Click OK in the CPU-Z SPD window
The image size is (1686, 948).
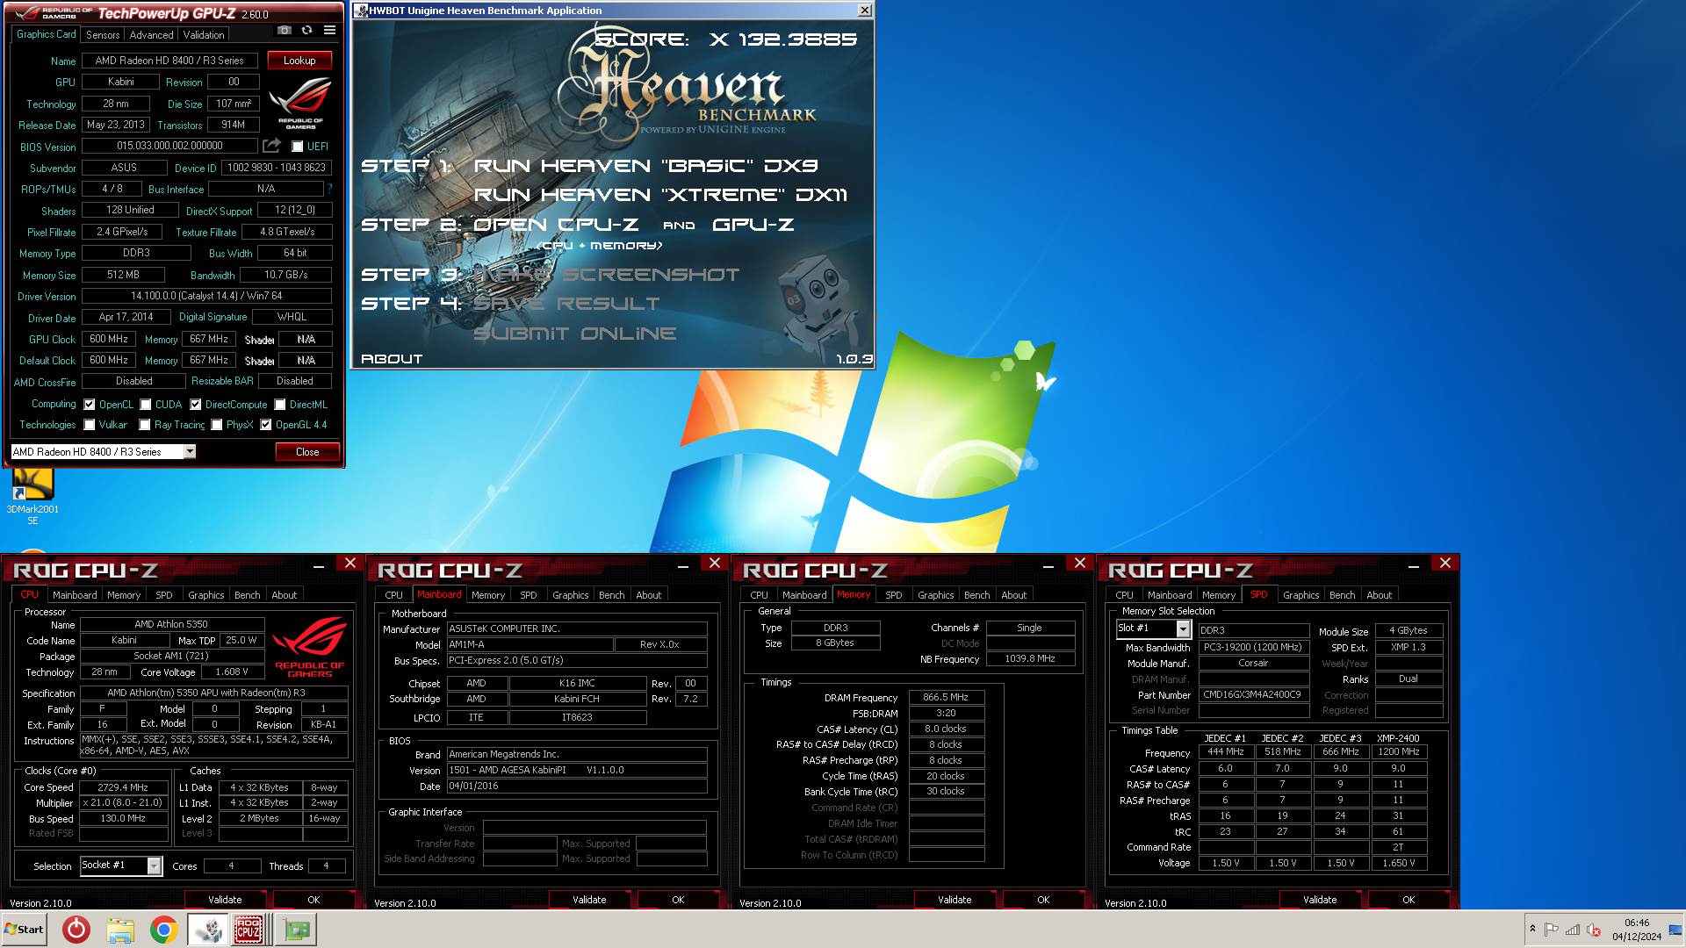click(x=1409, y=900)
